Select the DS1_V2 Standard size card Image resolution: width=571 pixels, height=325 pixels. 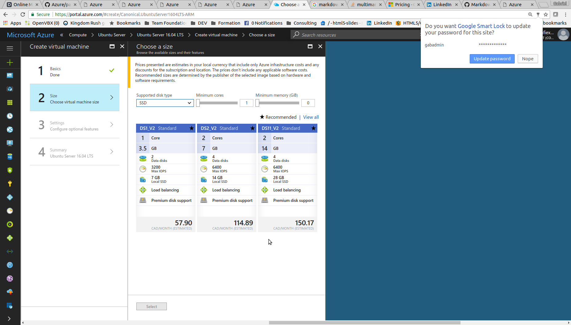click(166, 178)
